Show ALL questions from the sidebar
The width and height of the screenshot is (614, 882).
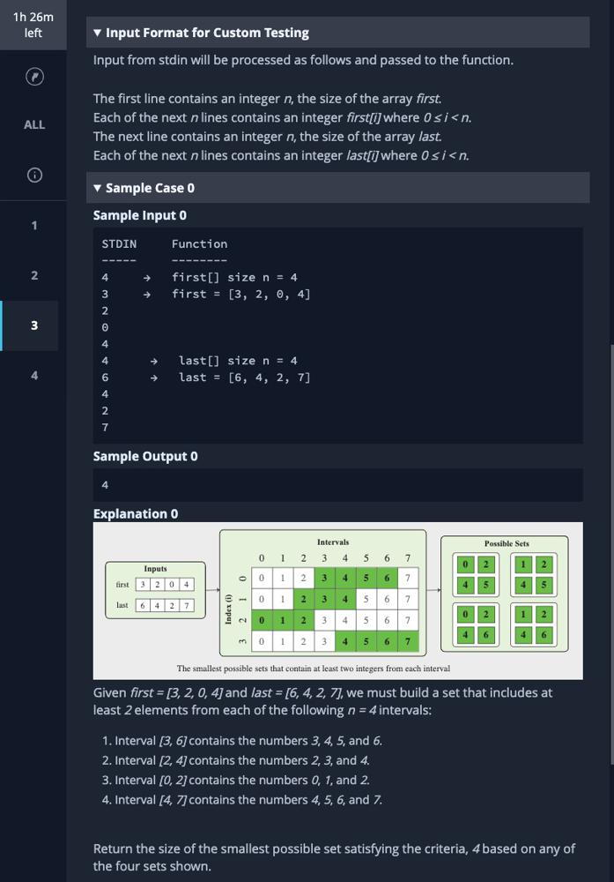click(33, 125)
